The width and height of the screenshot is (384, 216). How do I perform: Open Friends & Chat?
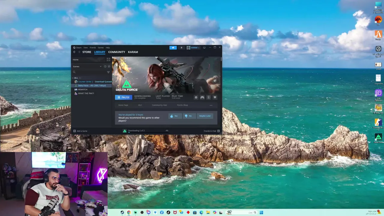(212, 131)
